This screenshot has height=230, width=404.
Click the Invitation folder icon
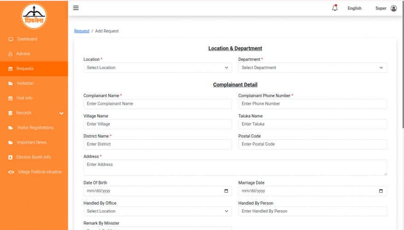coord(11,83)
